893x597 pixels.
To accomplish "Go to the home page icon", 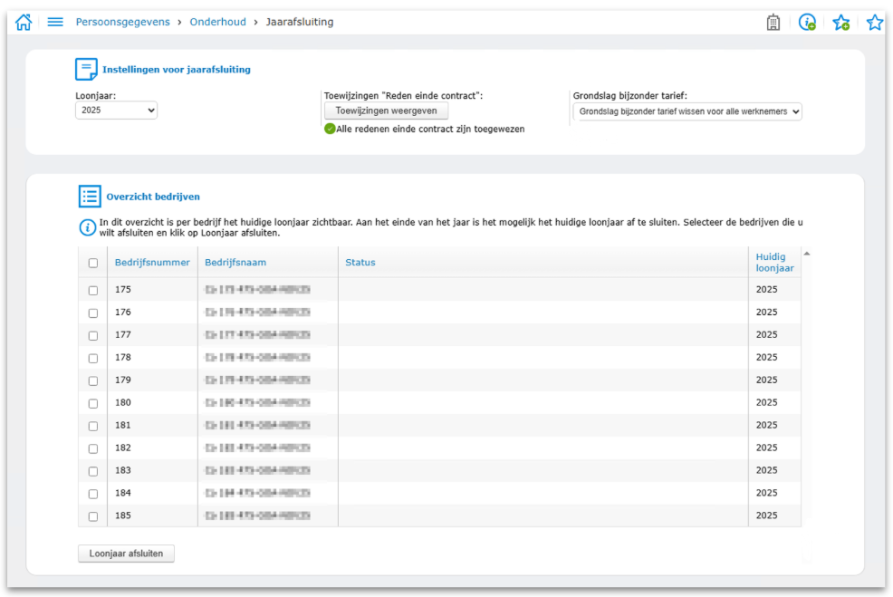I will 24,23.
